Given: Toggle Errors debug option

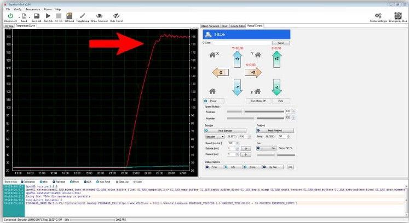Looking at the screenshot, I should click(252, 167).
